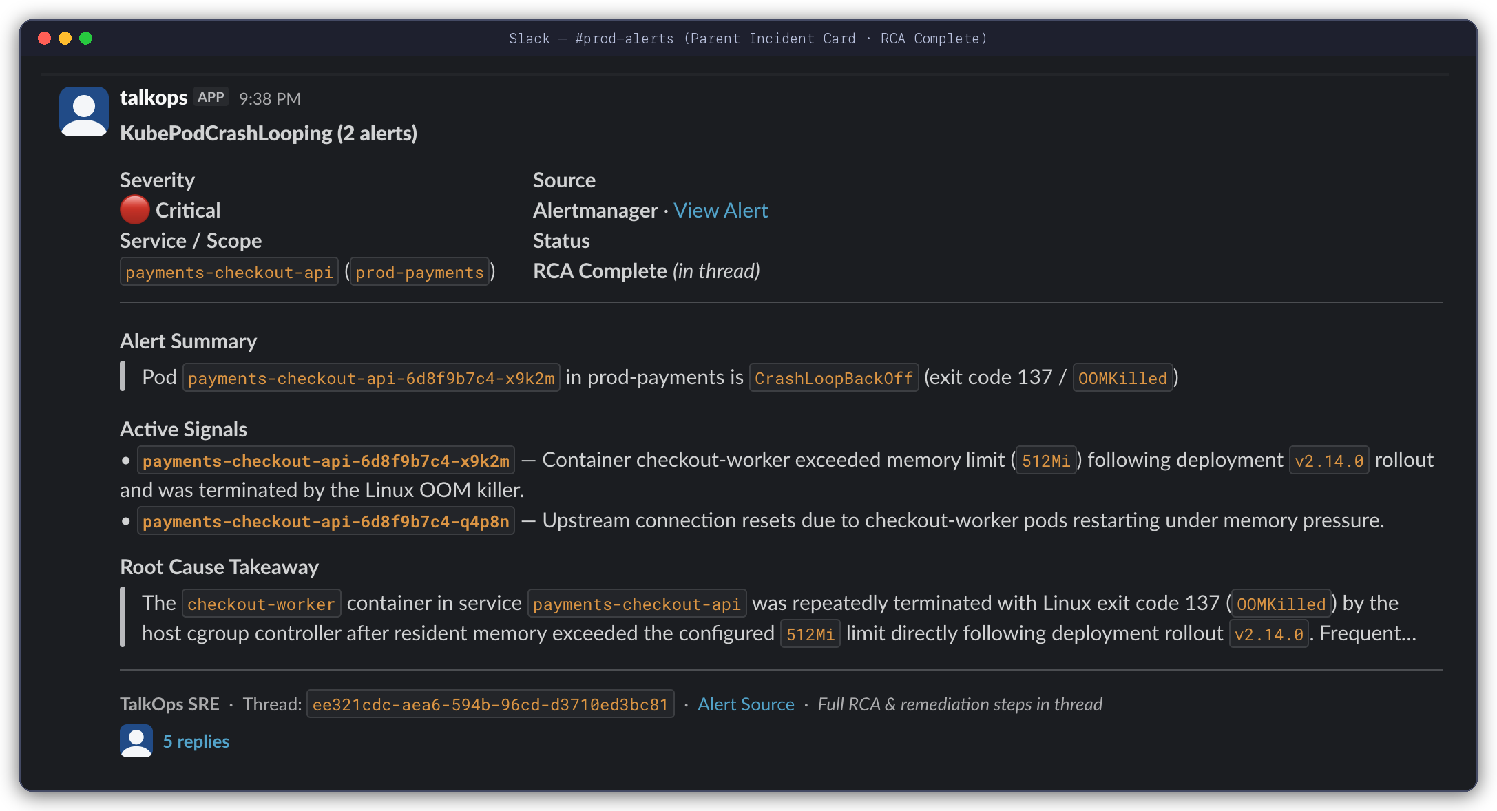The width and height of the screenshot is (1497, 811).
Task: Click the yellow minimize window button
Action: [65, 39]
